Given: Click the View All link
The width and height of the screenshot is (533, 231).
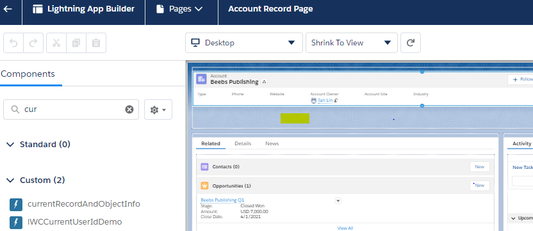Looking at the screenshot, I should coord(345,228).
